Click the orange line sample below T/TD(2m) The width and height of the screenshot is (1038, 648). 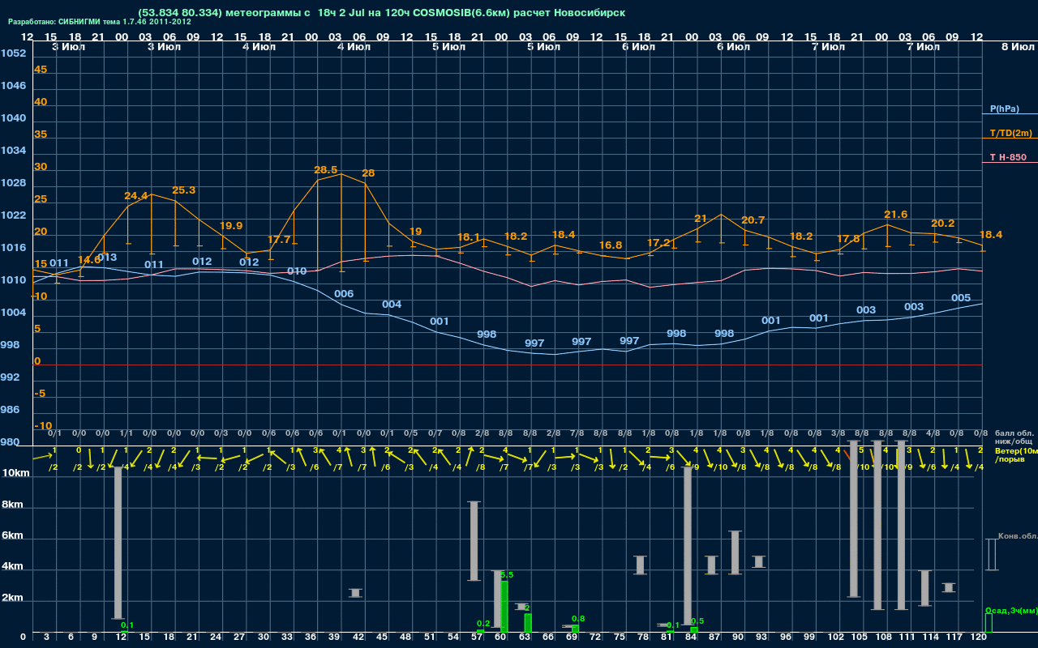[1010, 139]
